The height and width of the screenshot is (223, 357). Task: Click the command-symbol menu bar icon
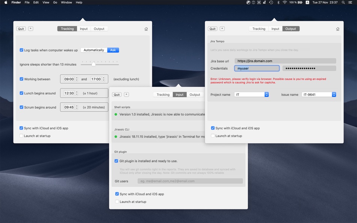259,3
